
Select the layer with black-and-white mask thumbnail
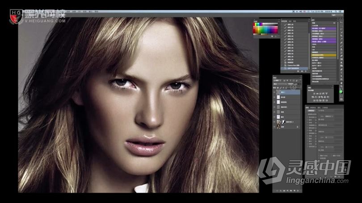287,122
